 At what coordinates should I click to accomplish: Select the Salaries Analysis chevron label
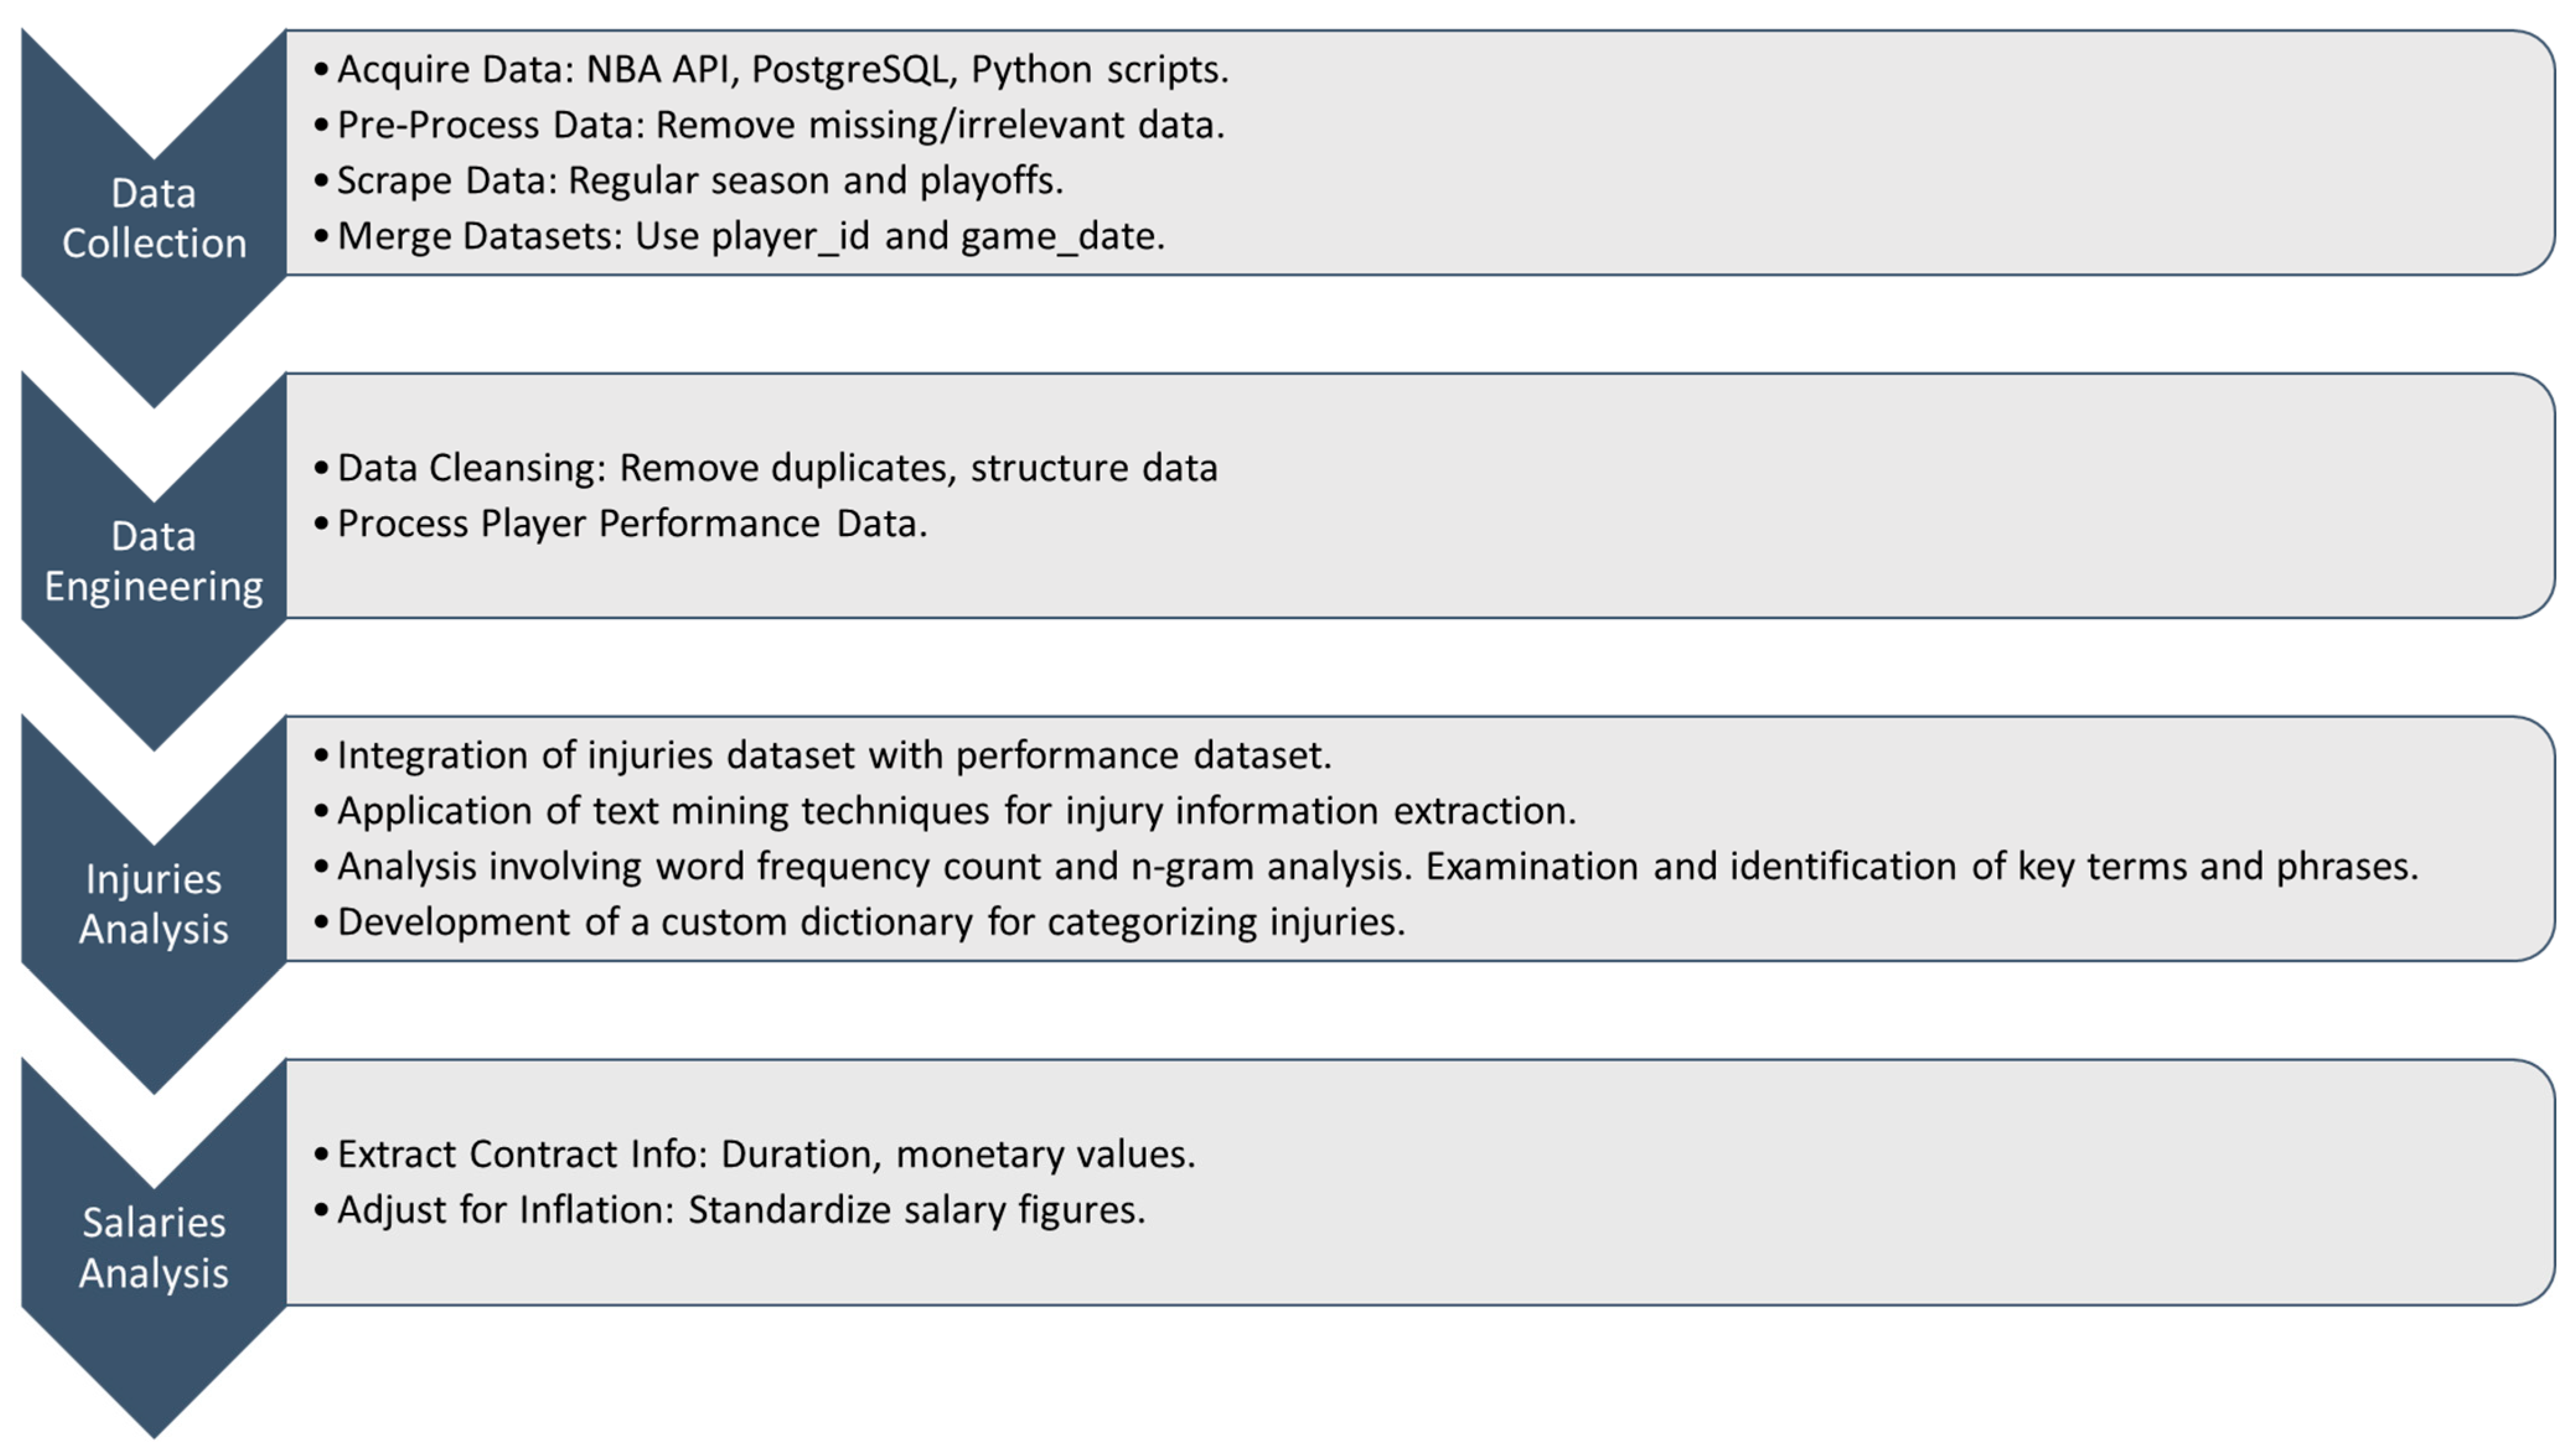click(x=154, y=1247)
